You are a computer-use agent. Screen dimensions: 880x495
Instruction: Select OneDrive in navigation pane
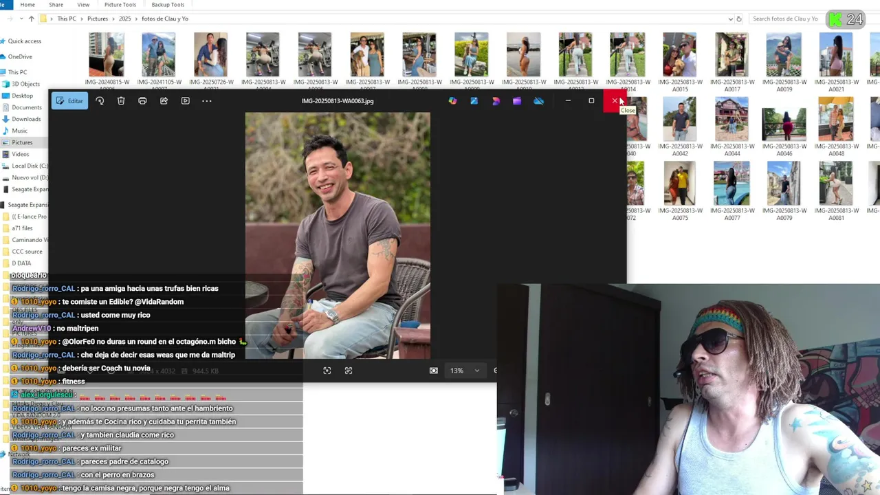(20, 56)
